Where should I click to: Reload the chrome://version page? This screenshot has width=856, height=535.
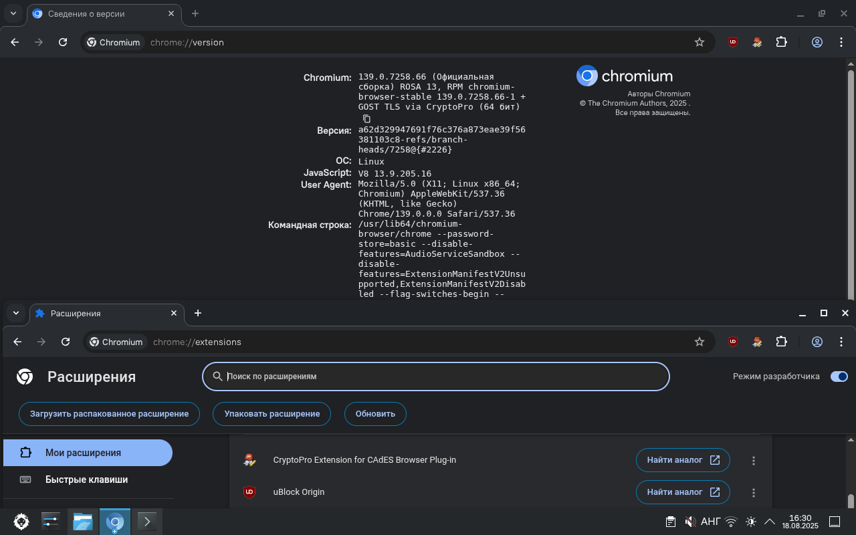[x=63, y=42]
